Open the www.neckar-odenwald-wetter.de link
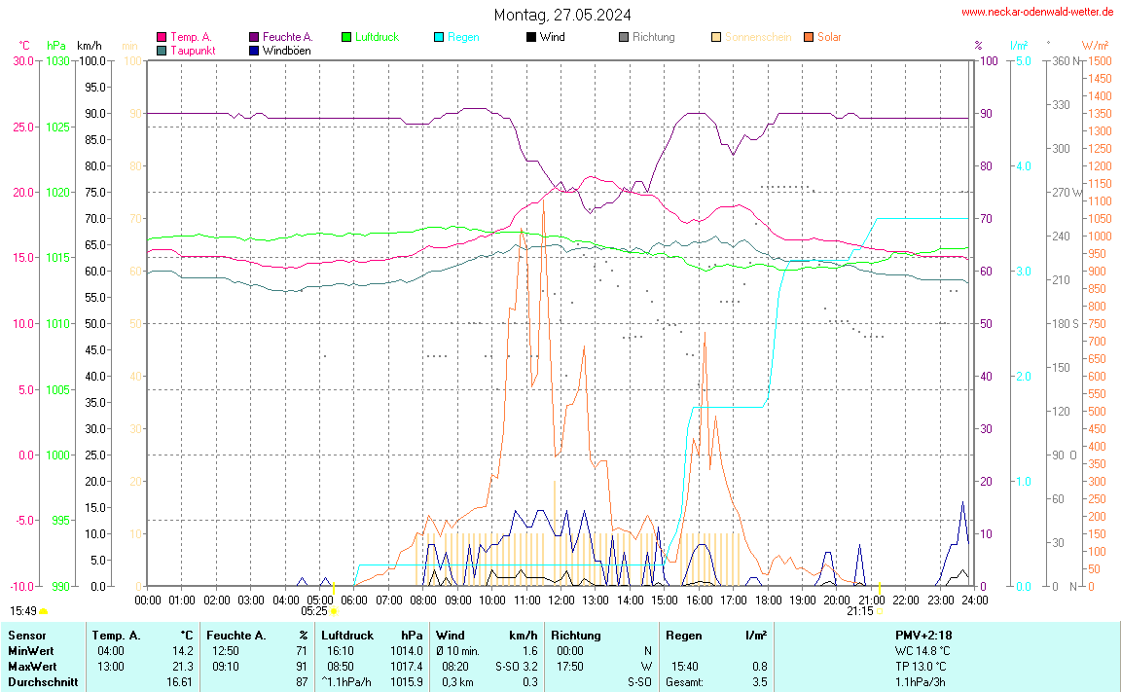 click(1037, 12)
